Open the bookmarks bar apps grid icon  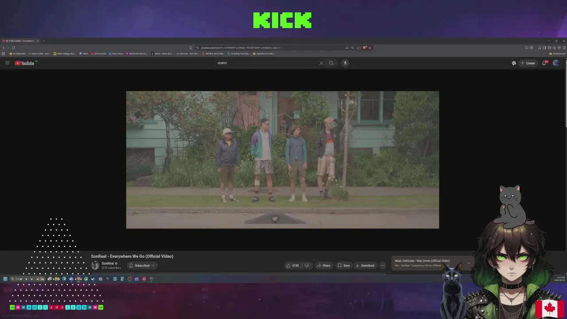[4, 54]
